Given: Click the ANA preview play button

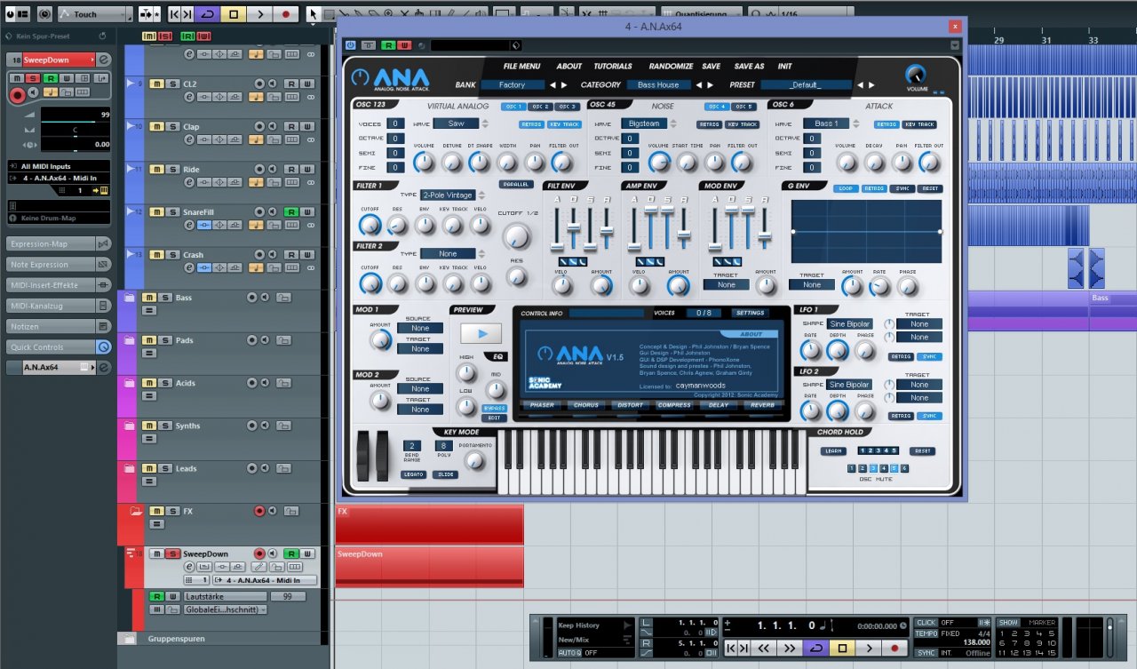Looking at the screenshot, I should 481,334.
